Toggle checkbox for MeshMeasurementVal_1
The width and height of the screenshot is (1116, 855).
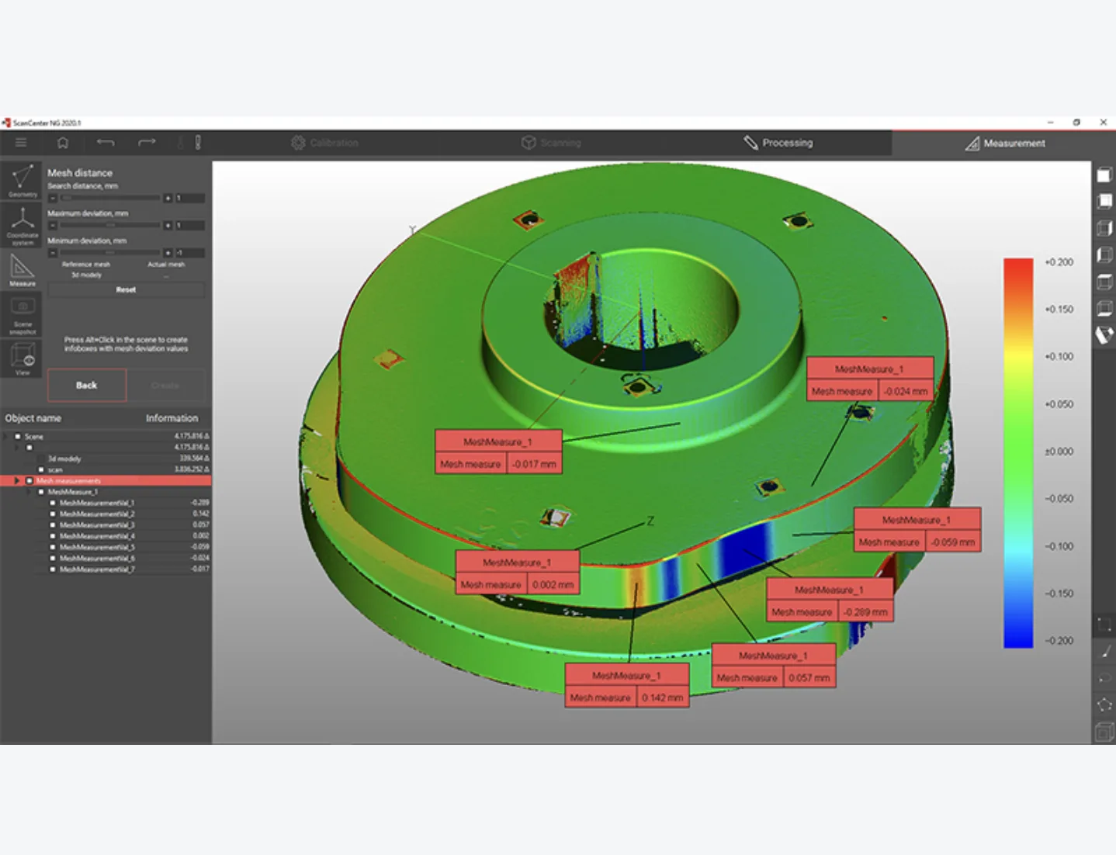pos(53,503)
